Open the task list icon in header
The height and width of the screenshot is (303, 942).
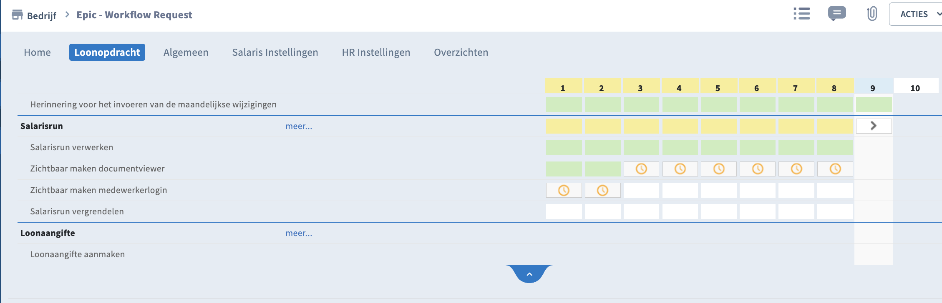tap(801, 14)
